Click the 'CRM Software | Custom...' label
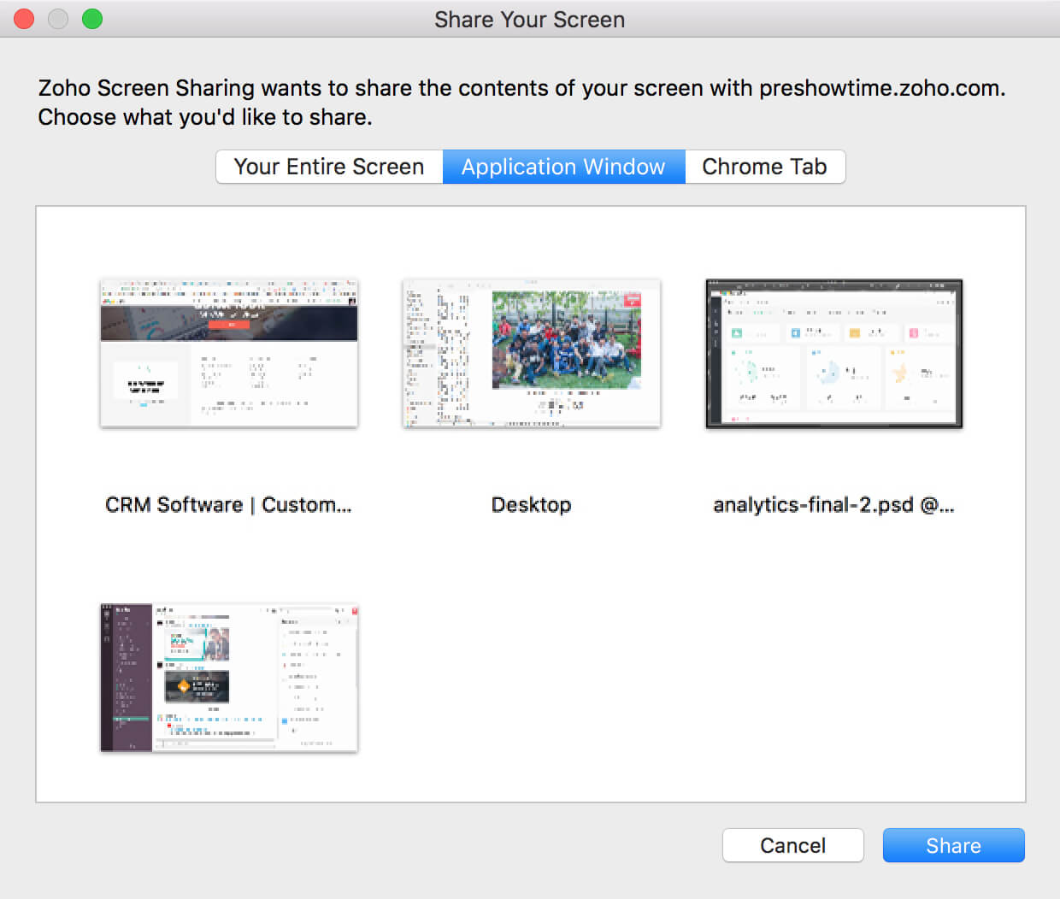The height and width of the screenshot is (899, 1060). pyautogui.click(x=228, y=505)
